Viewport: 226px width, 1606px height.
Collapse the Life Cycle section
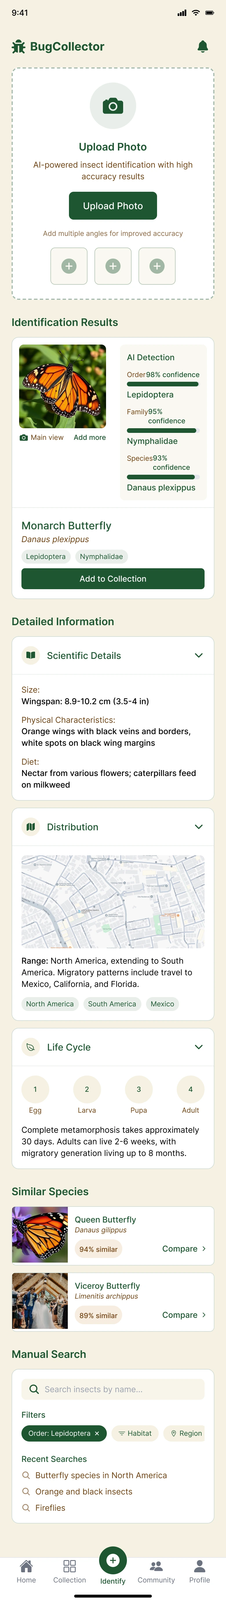pyautogui.click(x=198, y=1047)
